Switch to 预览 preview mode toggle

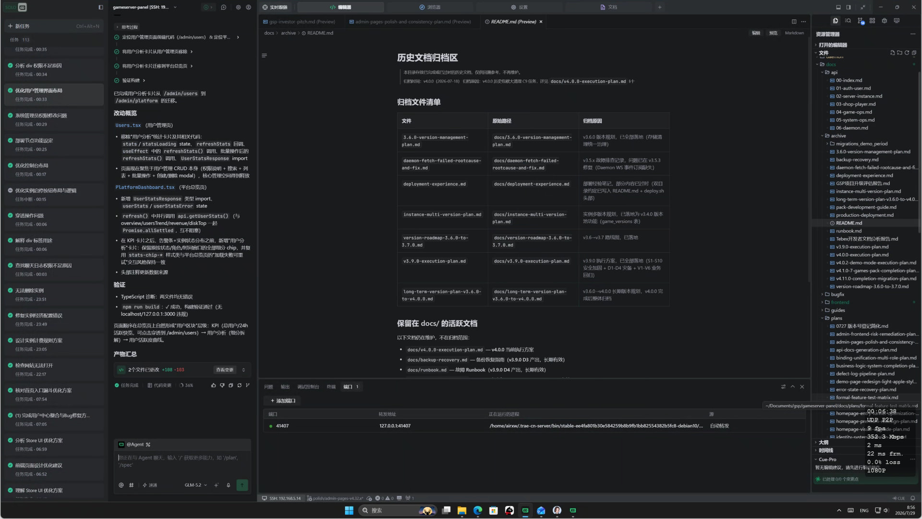tap(773, 33)
